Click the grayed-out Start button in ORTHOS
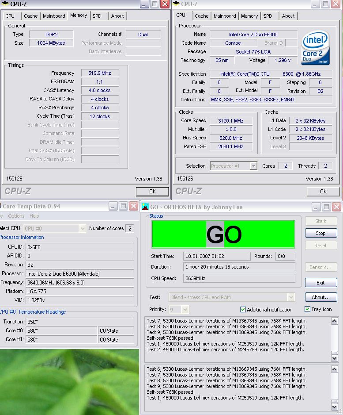Viewport: 343px width, 415px height. pos(321,221)
